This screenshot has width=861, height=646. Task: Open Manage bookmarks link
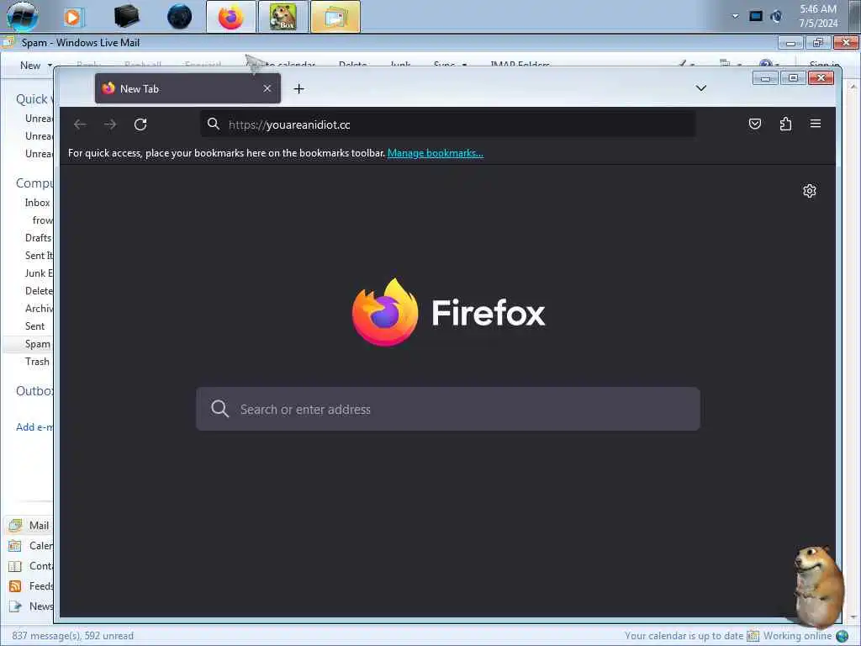point(436,153)
